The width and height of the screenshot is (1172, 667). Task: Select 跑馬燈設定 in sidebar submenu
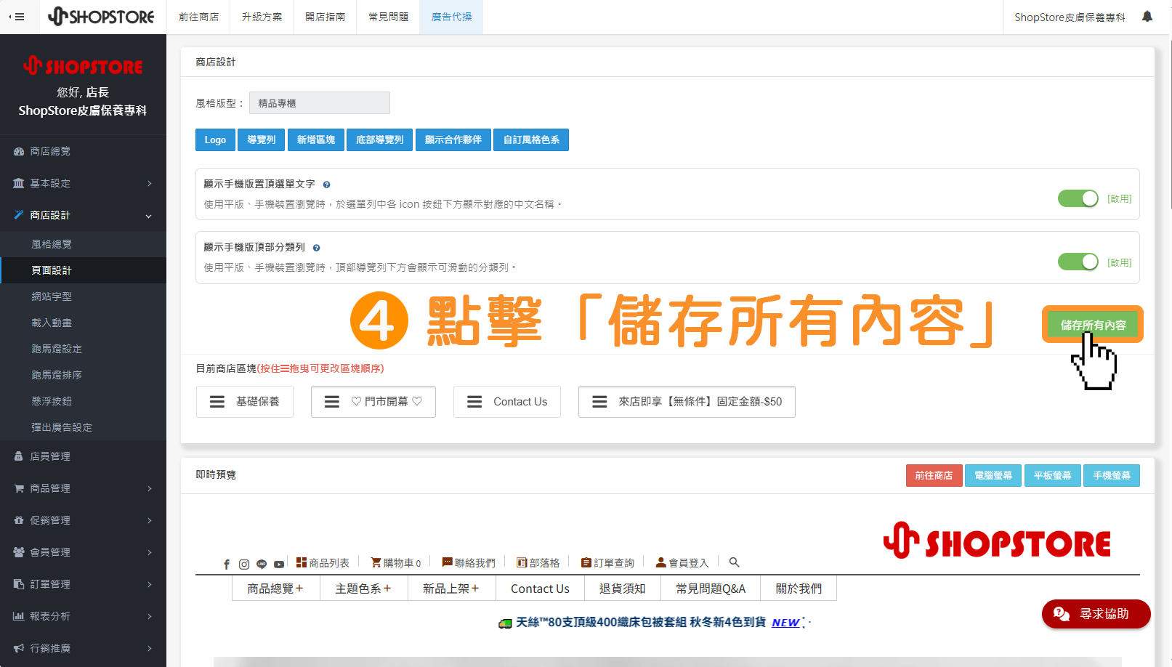click(83, 349)
